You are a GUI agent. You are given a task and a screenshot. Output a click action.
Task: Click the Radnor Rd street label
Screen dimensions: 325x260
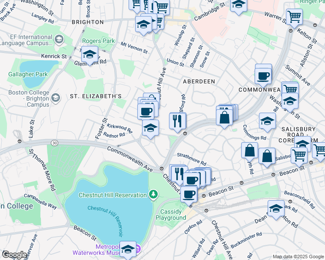[114, 135]
